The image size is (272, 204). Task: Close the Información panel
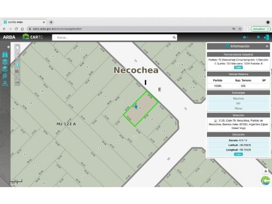[x=267, y=46]
